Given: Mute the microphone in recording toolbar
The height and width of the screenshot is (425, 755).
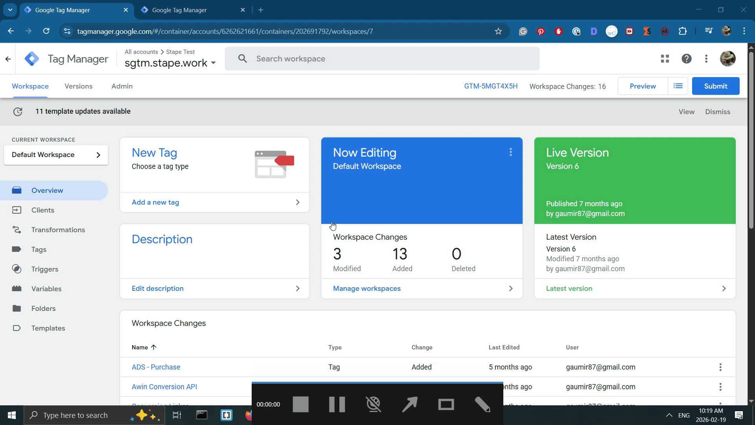Looking at the screenshot, I should [x=374, y=404].
